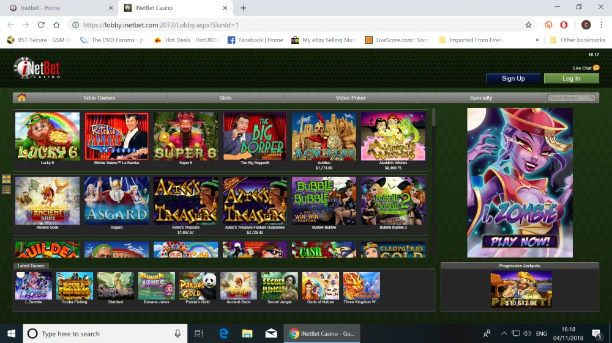Select the Latest Games tab

click(31, 265)
